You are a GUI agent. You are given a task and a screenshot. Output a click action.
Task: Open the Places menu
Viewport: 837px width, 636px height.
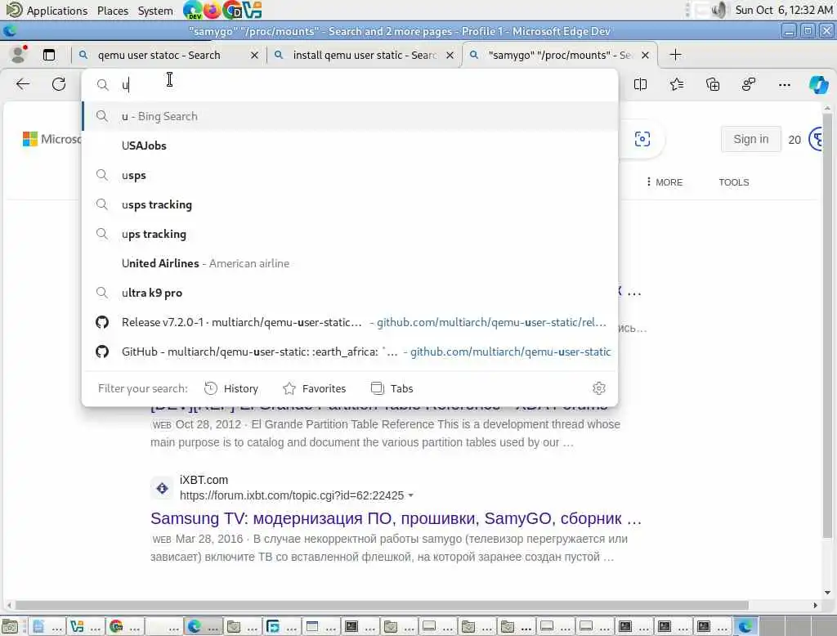tap(113, 10)
